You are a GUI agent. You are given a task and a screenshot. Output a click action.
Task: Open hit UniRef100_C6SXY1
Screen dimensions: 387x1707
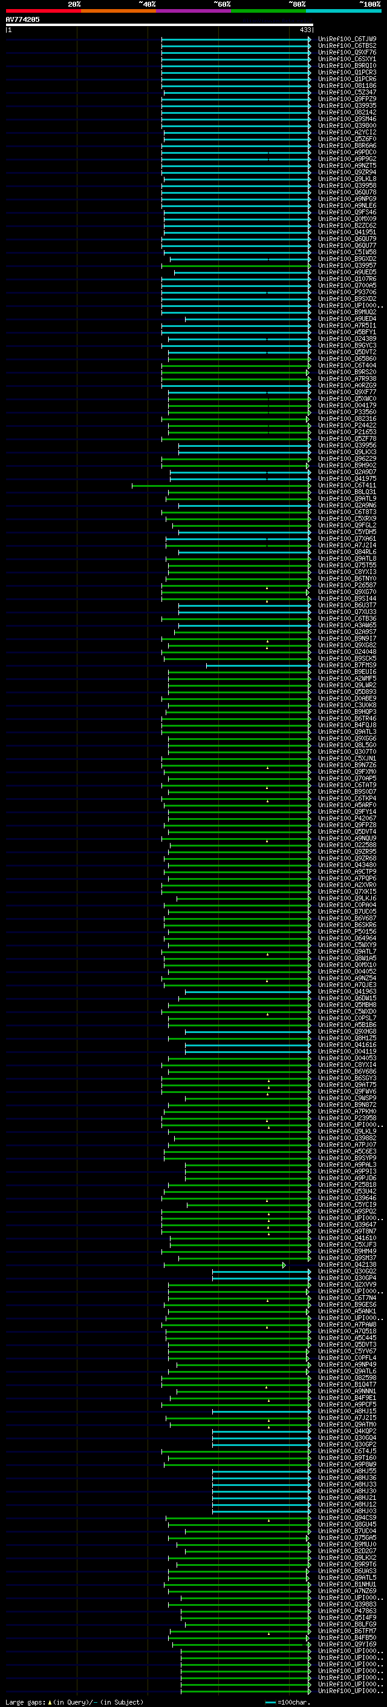coord(347,59)
